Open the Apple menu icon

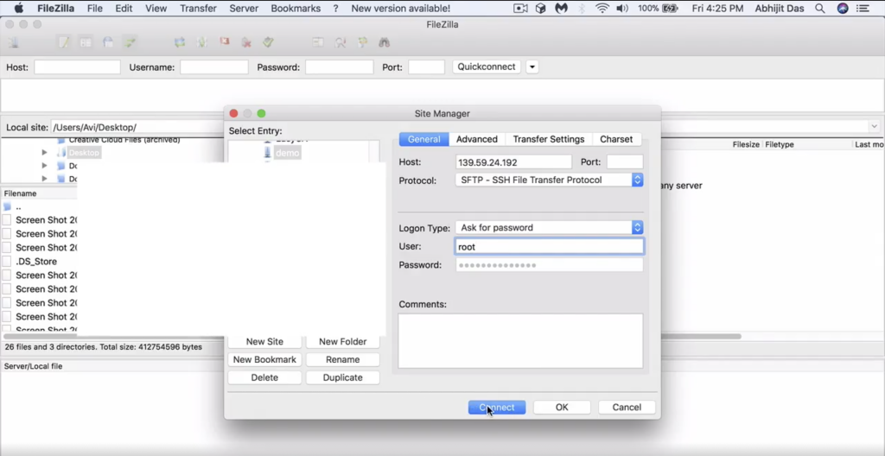click(19, 9)
